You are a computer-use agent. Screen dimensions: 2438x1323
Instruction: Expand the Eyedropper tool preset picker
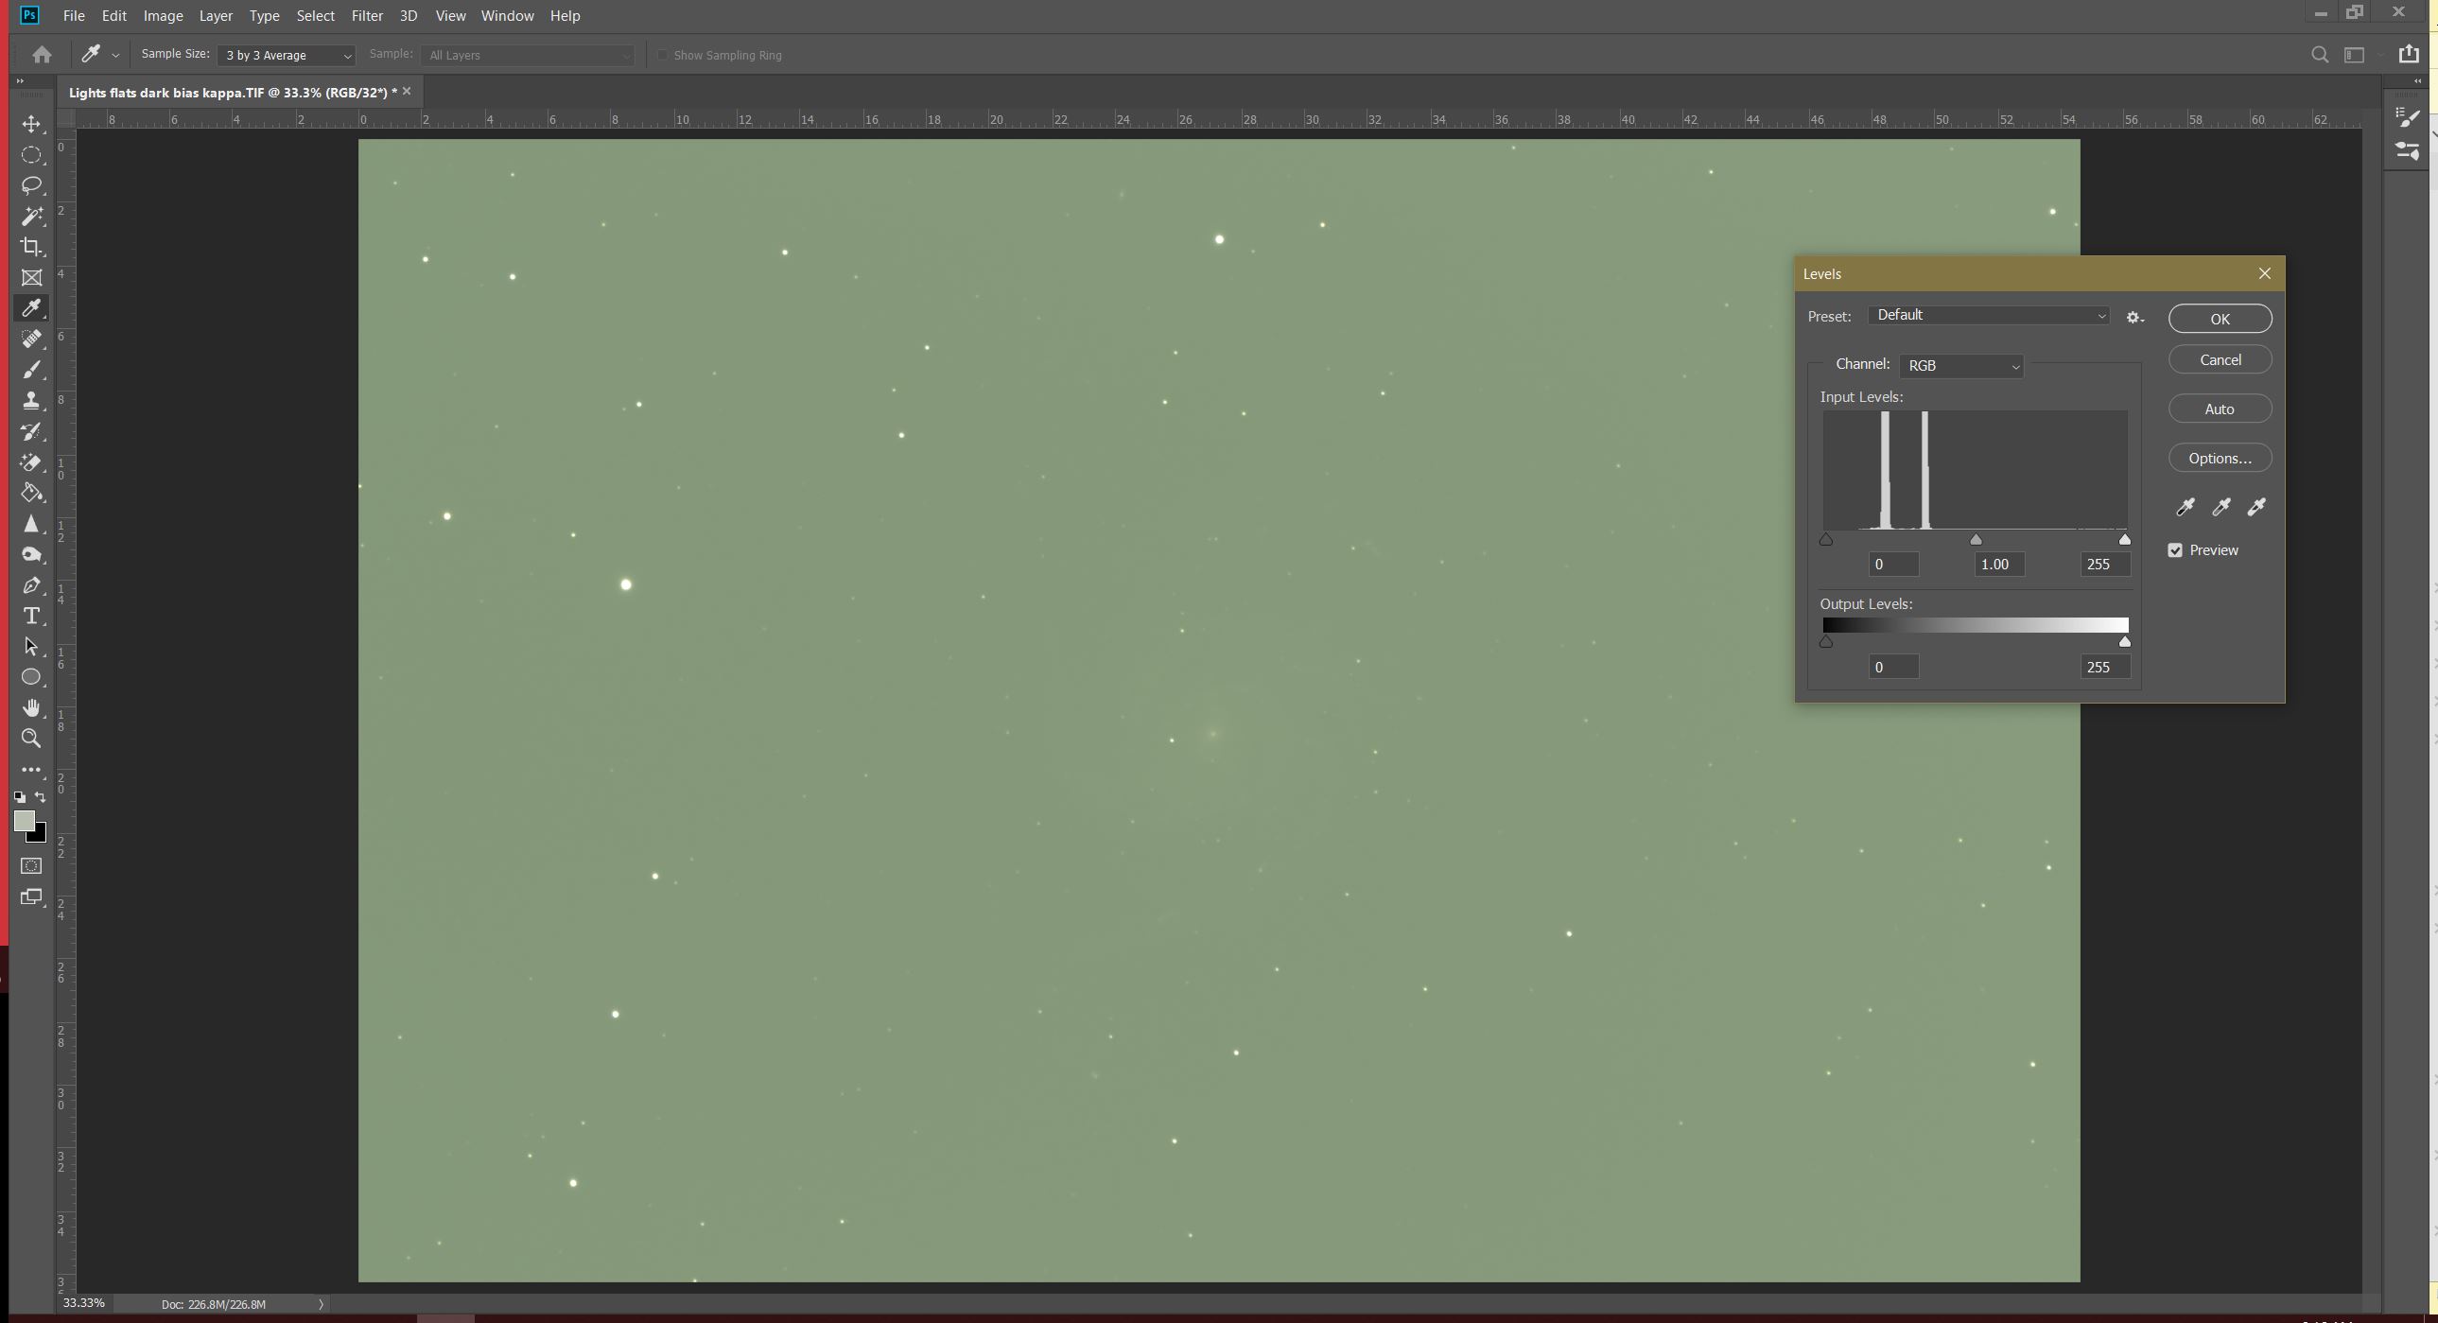(x=115, y=56)
